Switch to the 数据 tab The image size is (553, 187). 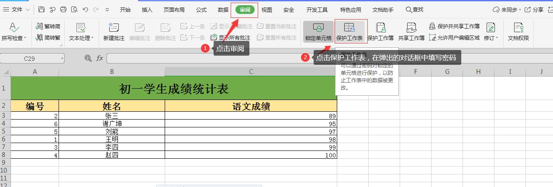tap(223, 10)
